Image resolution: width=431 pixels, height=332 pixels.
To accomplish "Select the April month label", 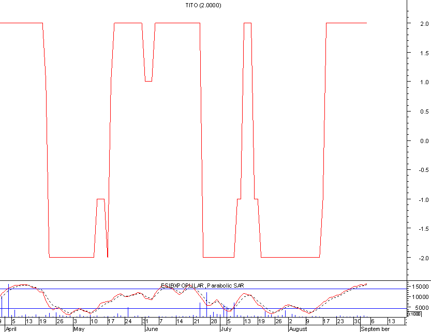I will click(x=11, y=329).
